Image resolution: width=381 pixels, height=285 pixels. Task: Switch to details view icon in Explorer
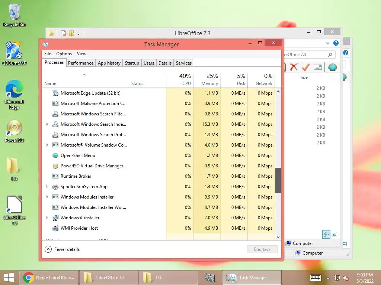click(326, 234)
